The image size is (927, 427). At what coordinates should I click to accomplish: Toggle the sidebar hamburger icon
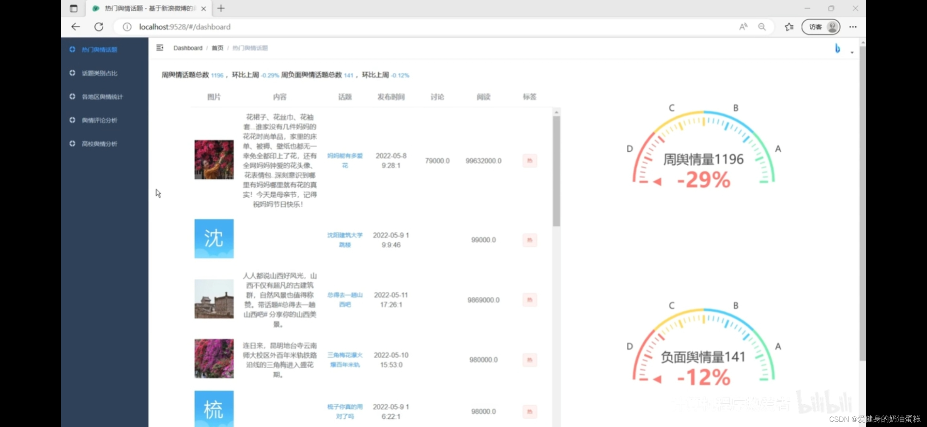pos(160,48)
